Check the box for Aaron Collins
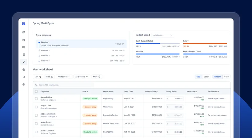 tap(36, 98)
